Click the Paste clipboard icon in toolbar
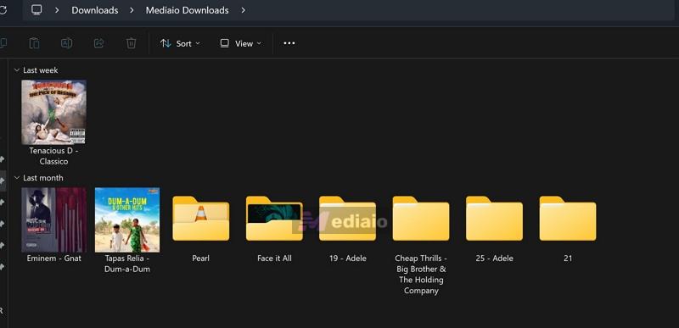The height and width of the screenshot is (328, 679). (x=34, y=43)
